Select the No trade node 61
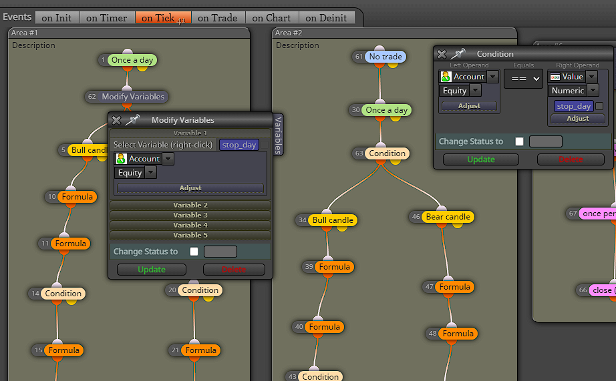Viewport: 616px width, 381px height. 385,57
